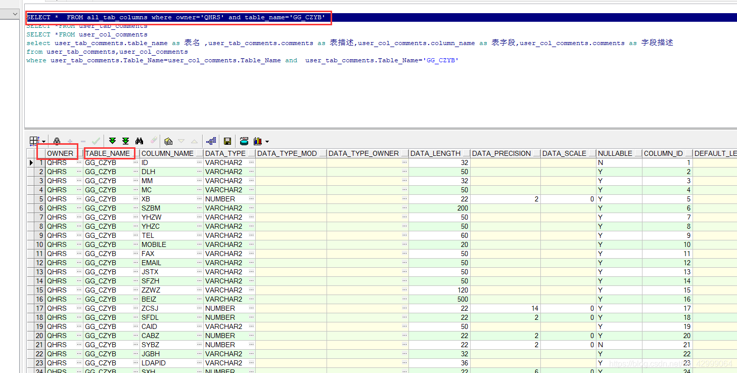This screenshot has width=737, height=373.
Task: Open the top-left combo box dropdown
Action: (16, 13)
